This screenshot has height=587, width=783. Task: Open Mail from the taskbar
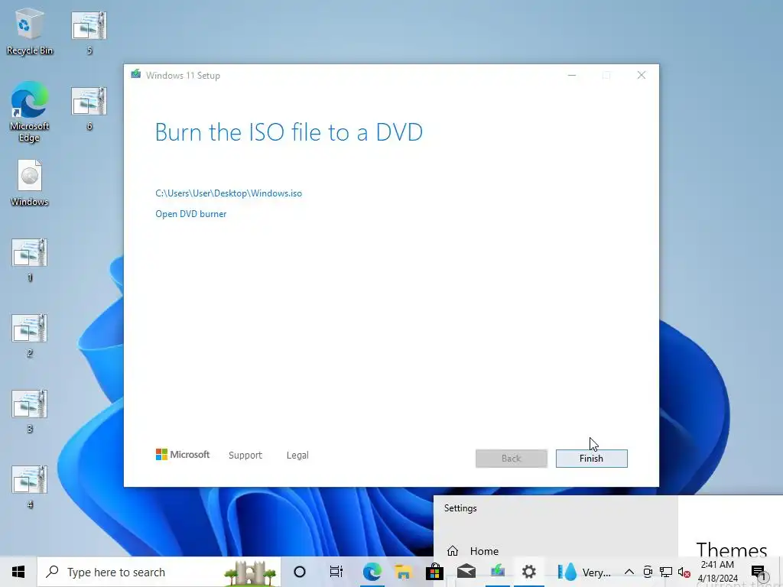pos(466,572)
